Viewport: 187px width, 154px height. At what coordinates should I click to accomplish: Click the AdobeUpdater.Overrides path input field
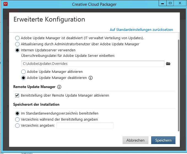(x=93, y=64)
